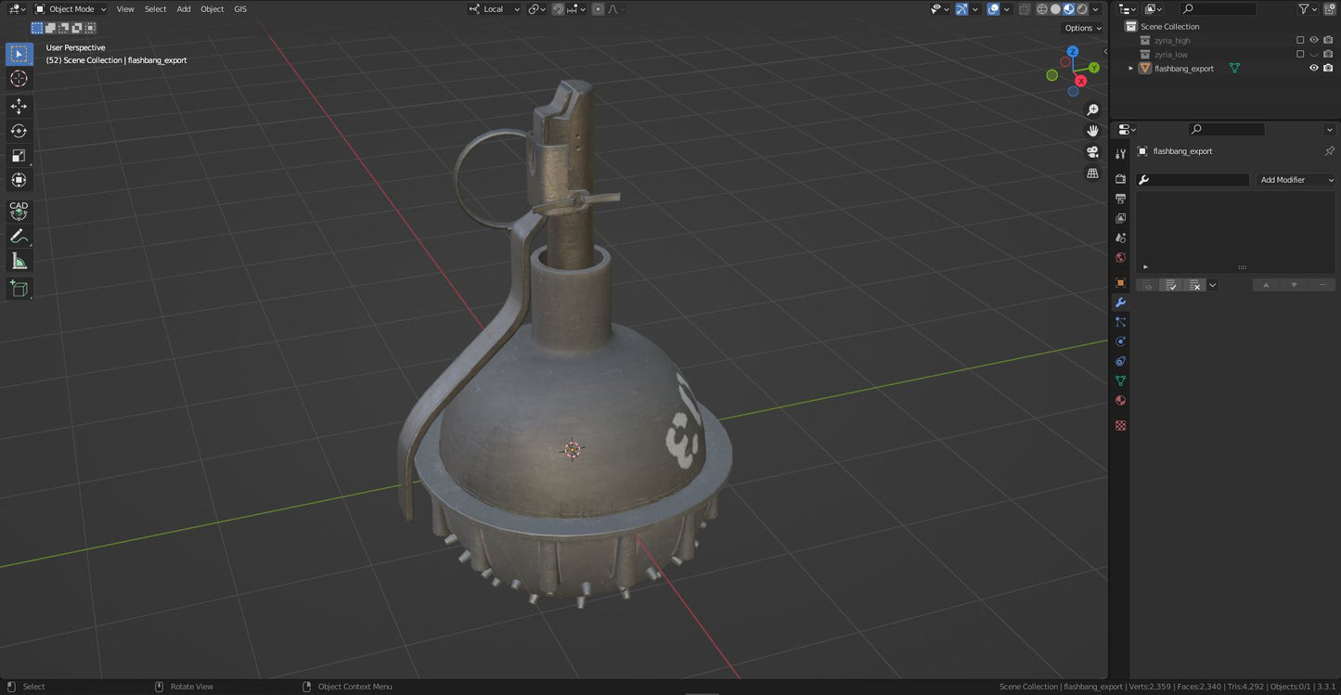
Task: Open the GIS menu
Action: tap(240, 9)
